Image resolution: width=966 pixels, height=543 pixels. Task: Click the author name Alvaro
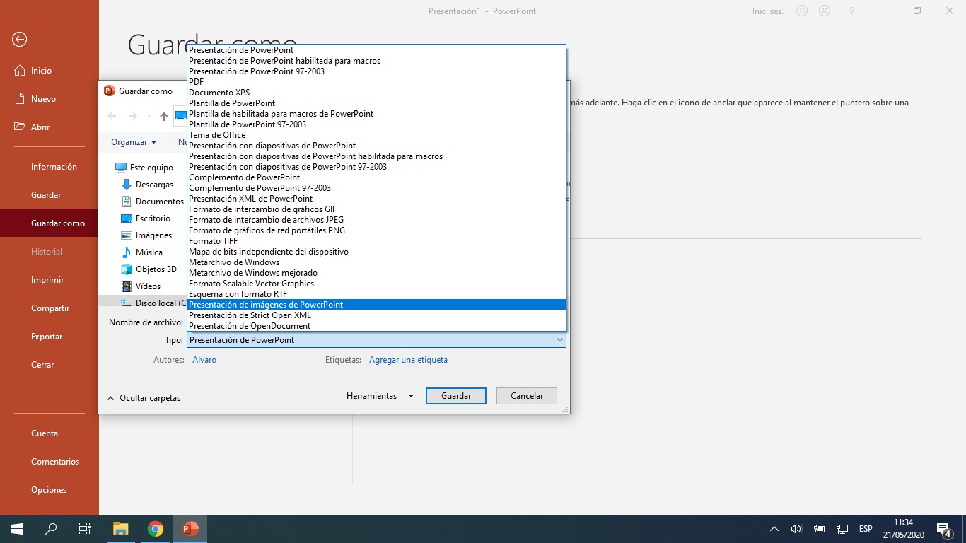(x=204, y=360)
